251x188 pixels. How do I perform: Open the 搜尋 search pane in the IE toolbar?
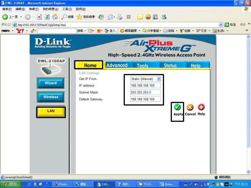pyautogui.click(x=67, y=17)
